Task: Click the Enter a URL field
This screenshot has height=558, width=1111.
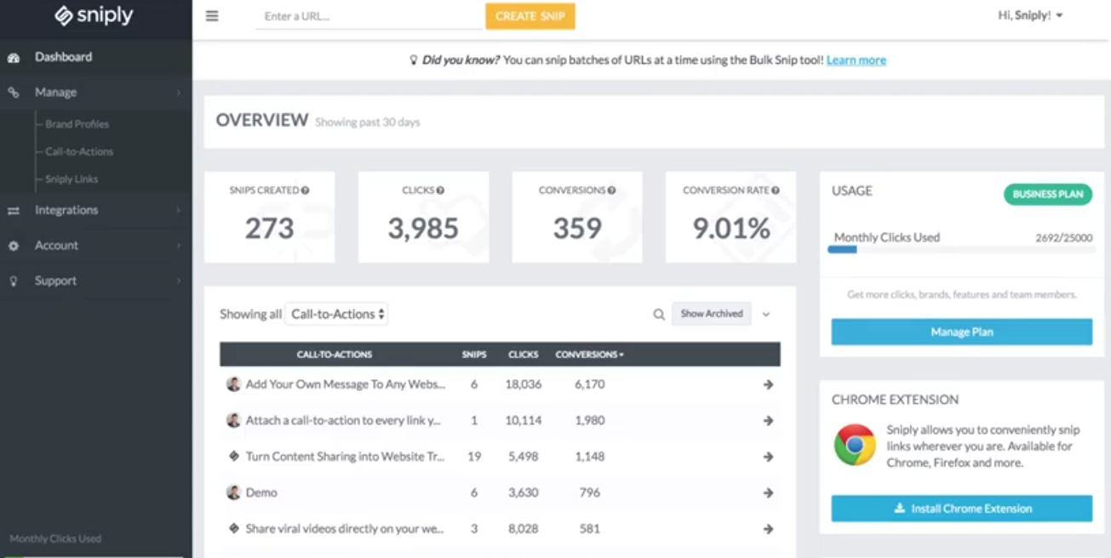Action: [x=369, y=16]
